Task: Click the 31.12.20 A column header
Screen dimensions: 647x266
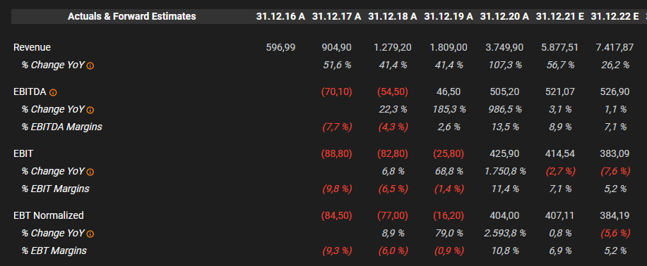Action: 504,16
